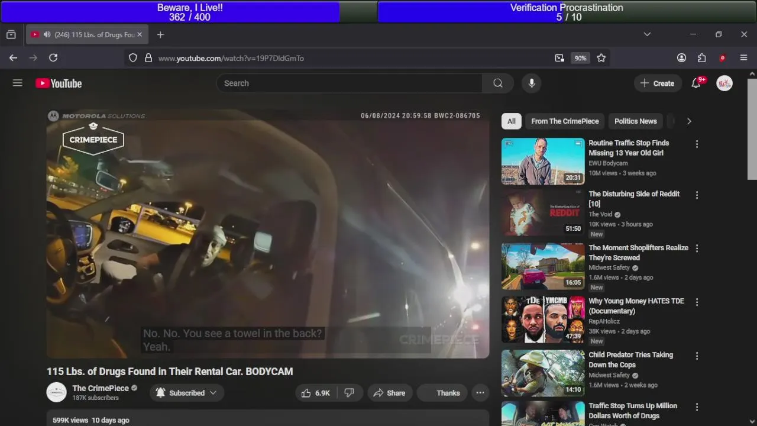Click the video title text
The width and height of the screenshot is (757, 426).
170,372
